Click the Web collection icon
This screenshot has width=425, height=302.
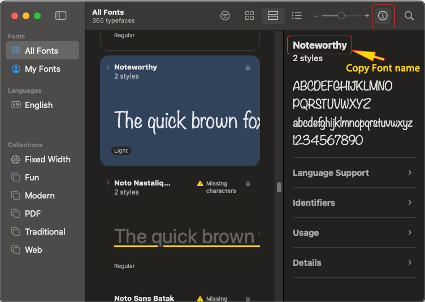(16, 249)
